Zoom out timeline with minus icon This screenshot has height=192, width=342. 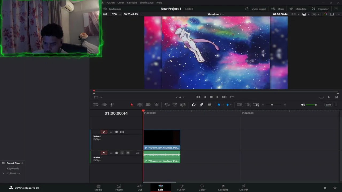(263, 105)
